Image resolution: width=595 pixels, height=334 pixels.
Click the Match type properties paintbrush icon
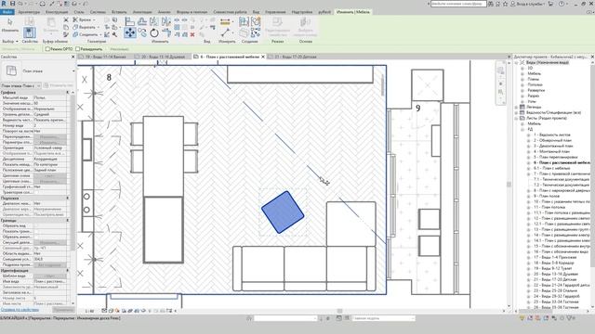(x=66, y=35)
